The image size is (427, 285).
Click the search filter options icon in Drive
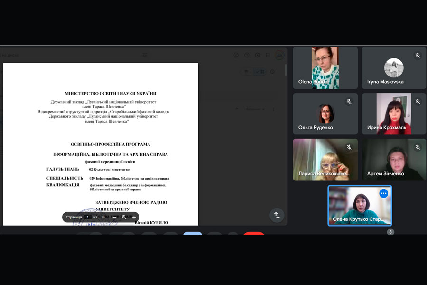pyautogui.click(x=145, y=55)
